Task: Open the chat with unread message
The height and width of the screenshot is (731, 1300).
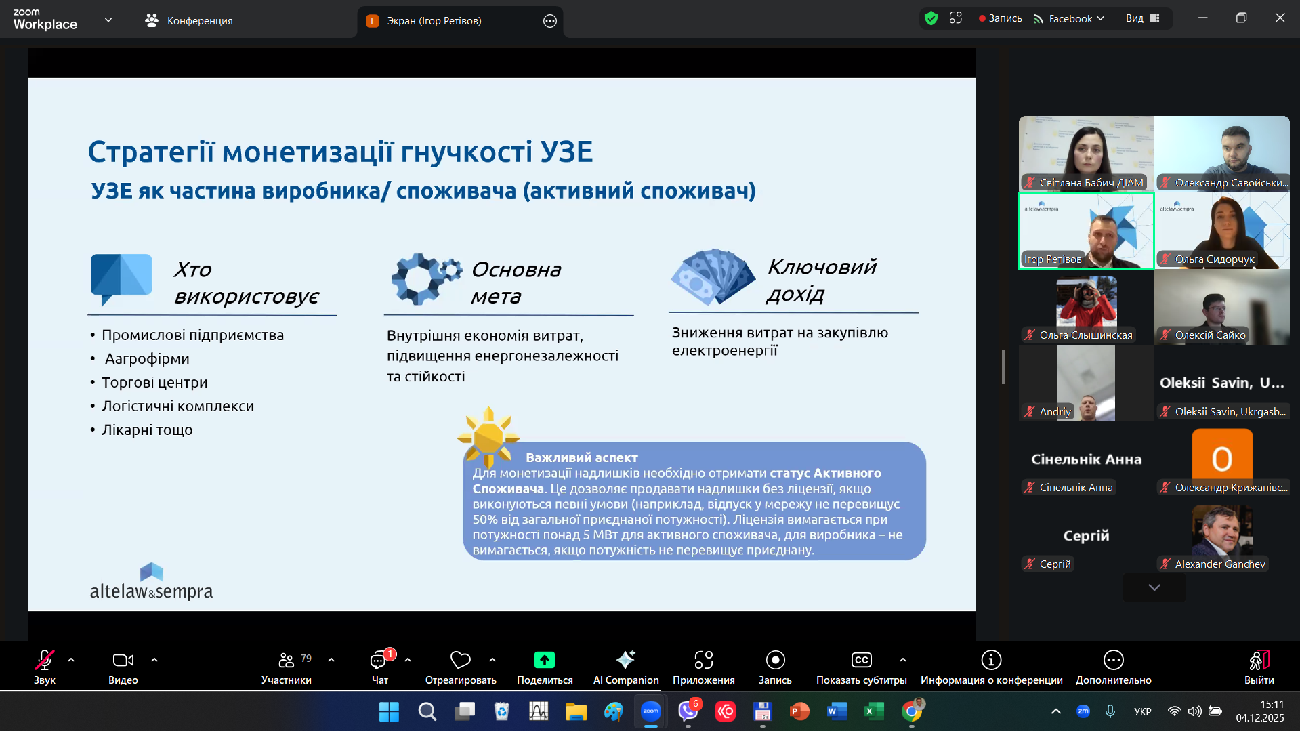Action: (x=379, y=660)
